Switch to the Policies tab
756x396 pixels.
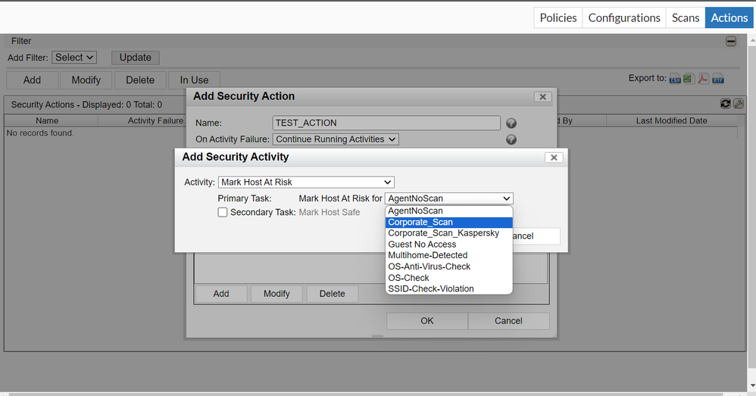coord(558,18)
